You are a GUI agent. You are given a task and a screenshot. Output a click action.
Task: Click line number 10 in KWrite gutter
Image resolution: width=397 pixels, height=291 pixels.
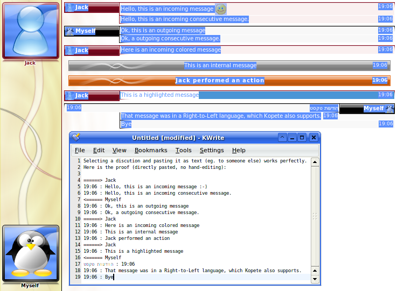(x=78, y=219)
